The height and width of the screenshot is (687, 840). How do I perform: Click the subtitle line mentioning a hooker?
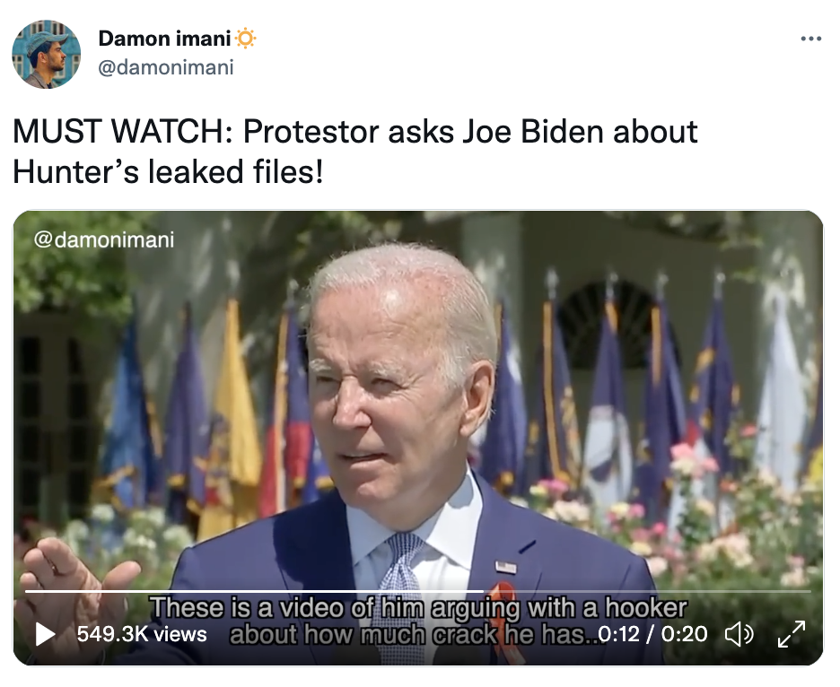click(x=418, y=608)
